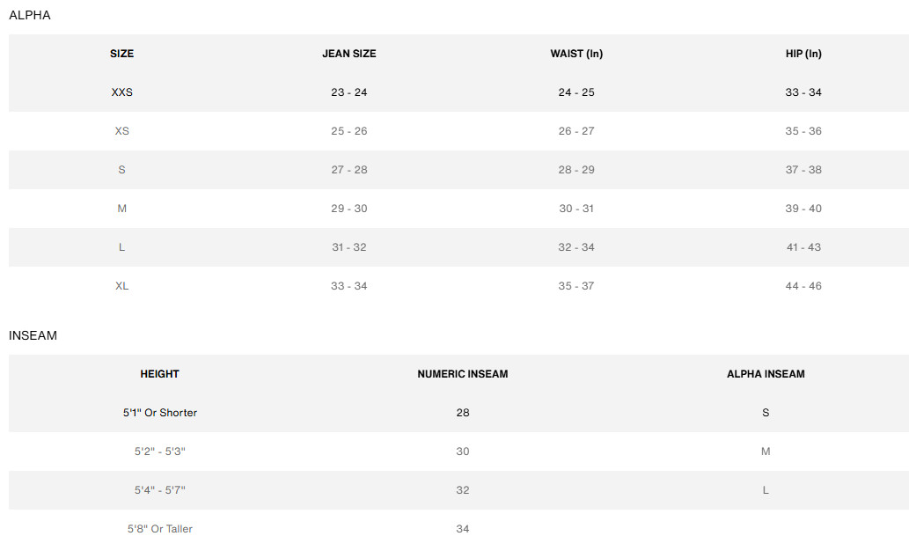Click numeric inseam value 30
The height and width of the screenshot is (558, 909).
pos(463,452)
